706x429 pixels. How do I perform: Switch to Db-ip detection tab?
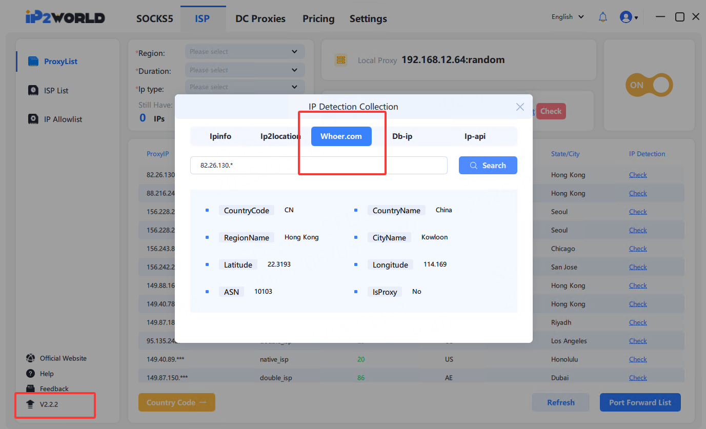[402, 136]
